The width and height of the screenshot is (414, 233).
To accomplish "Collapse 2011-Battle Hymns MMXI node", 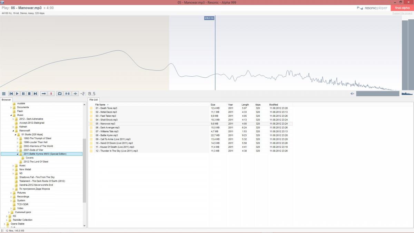I will [x=18, y=154].
